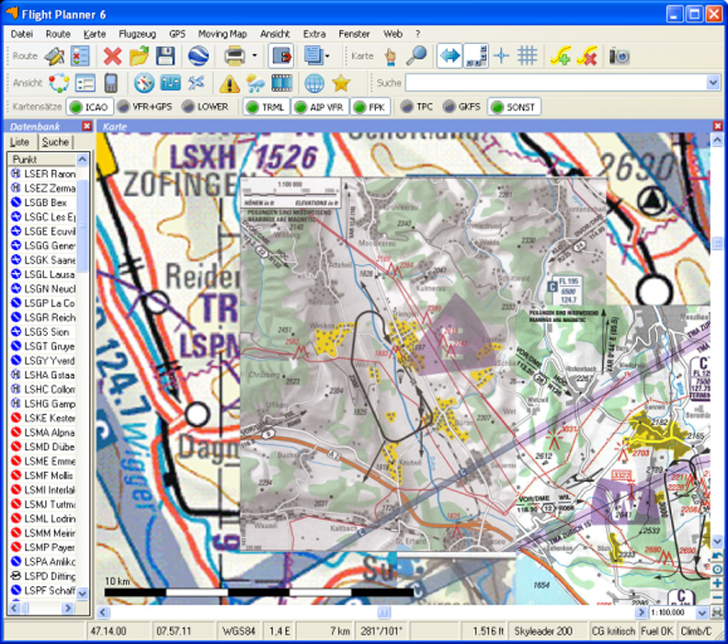Toggle the SONST map set
This screenshot has width=728, height=644.
point(514,107)
